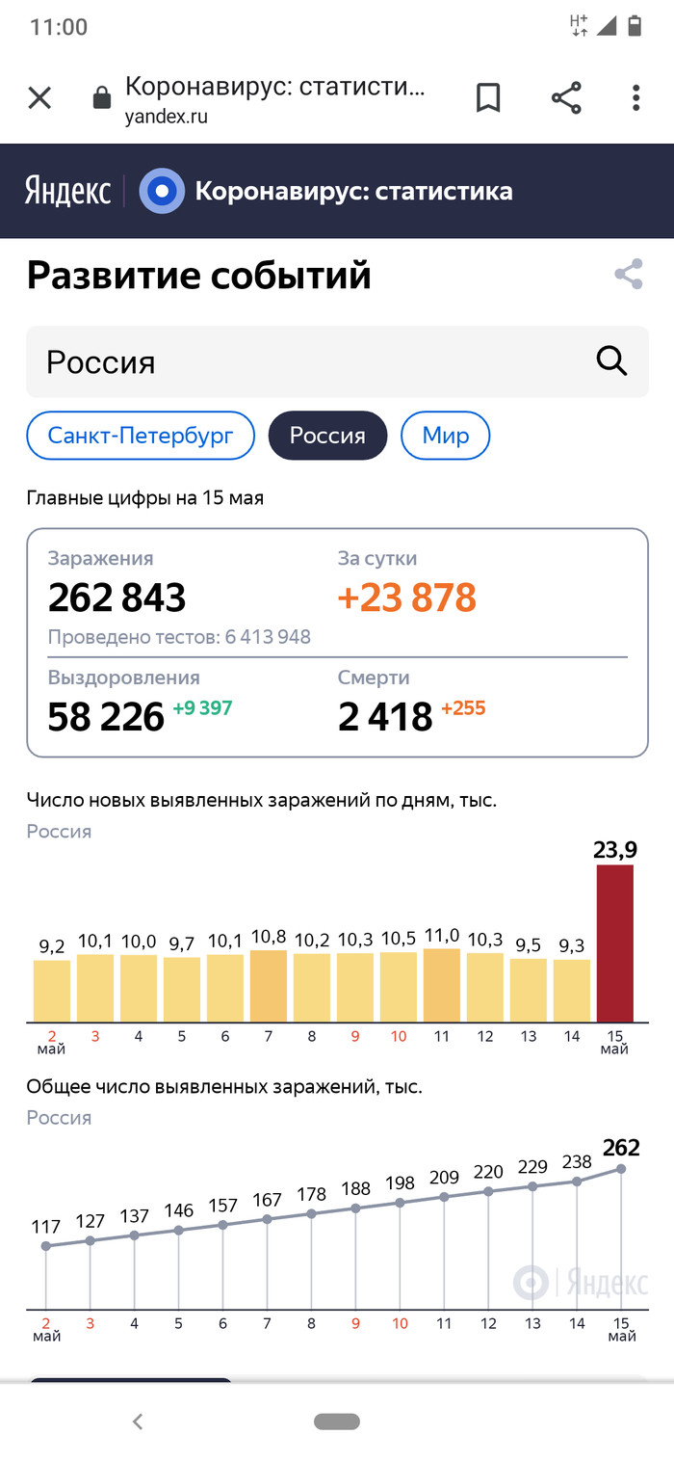Switch to the Мир region chip

pos(445,436)
